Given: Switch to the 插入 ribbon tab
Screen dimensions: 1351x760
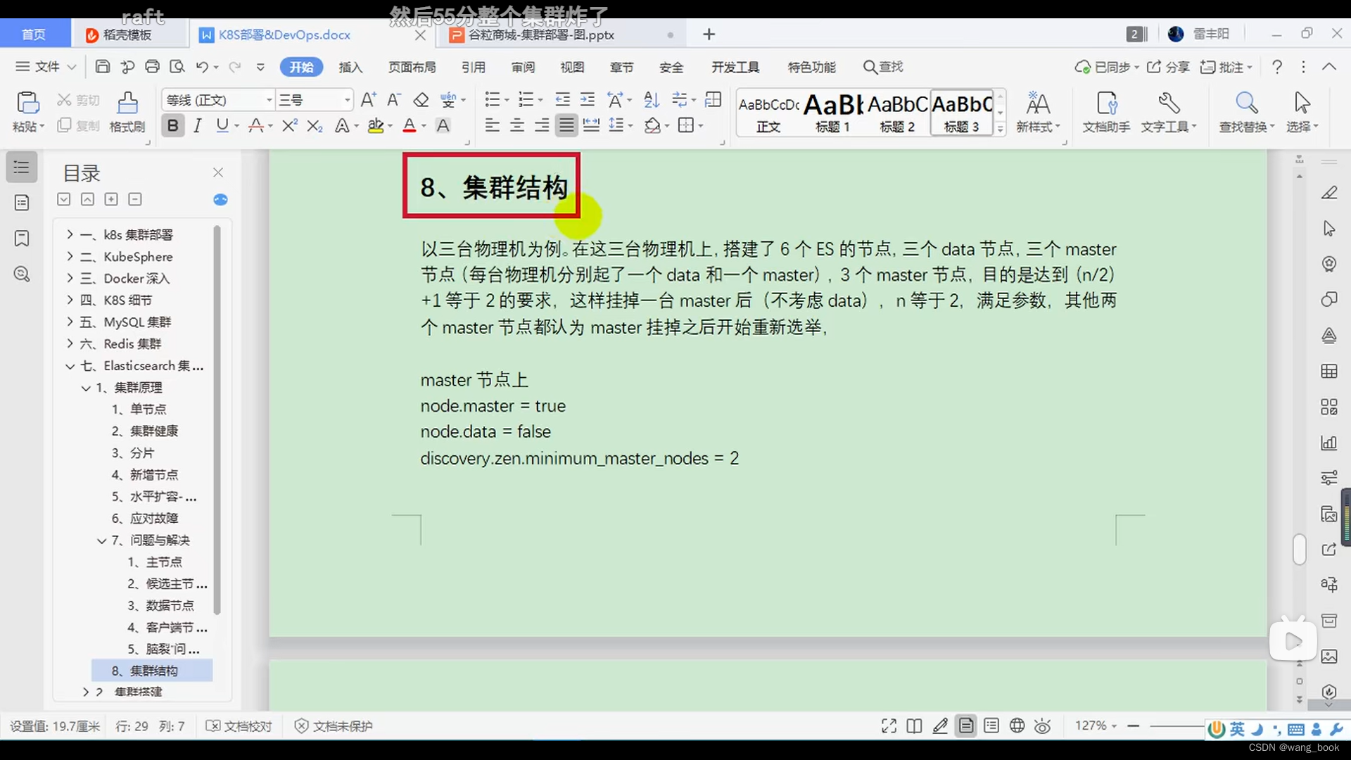Looking at the screenshot, I should click(x=350, y=67).
